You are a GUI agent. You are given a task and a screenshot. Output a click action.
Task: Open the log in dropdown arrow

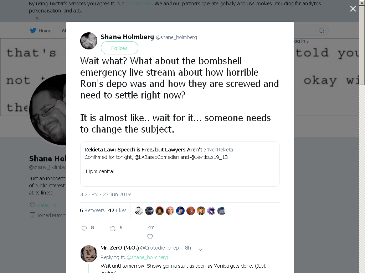[308, 42]
